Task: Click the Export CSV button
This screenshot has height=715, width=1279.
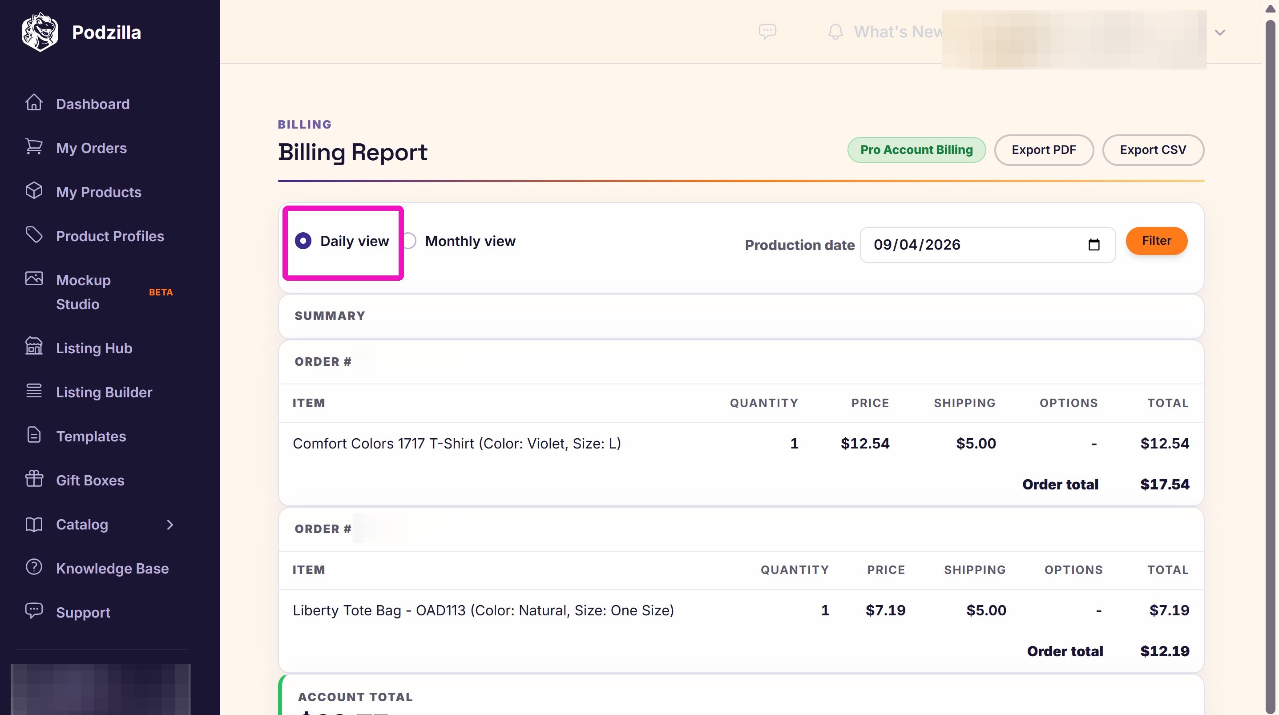Action: 1153,149
